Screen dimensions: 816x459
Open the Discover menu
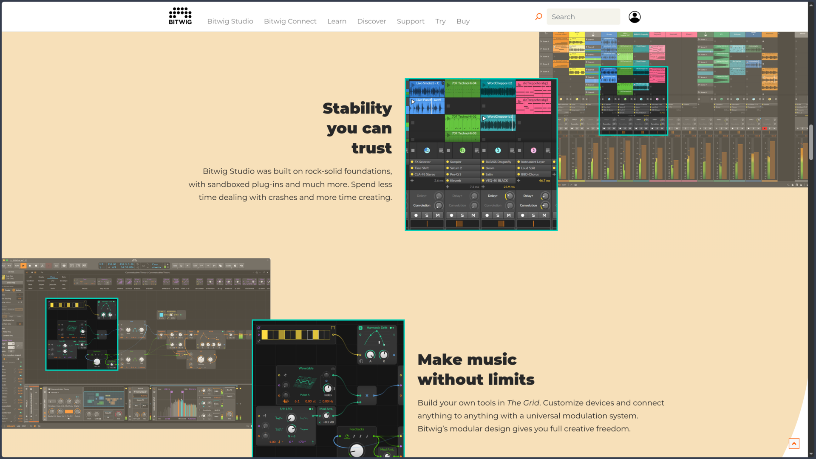coord(371,21)
